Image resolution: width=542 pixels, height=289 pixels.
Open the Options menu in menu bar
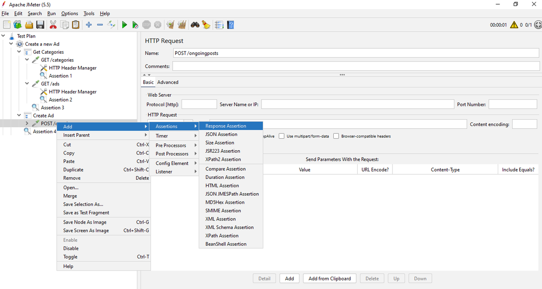[x=70, y=14]
